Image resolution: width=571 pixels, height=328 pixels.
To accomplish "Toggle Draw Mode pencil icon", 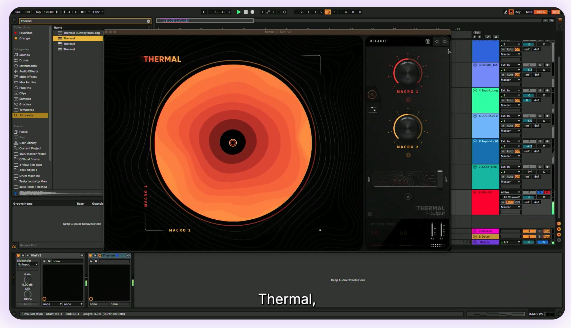I will click(x=506, y=12).
